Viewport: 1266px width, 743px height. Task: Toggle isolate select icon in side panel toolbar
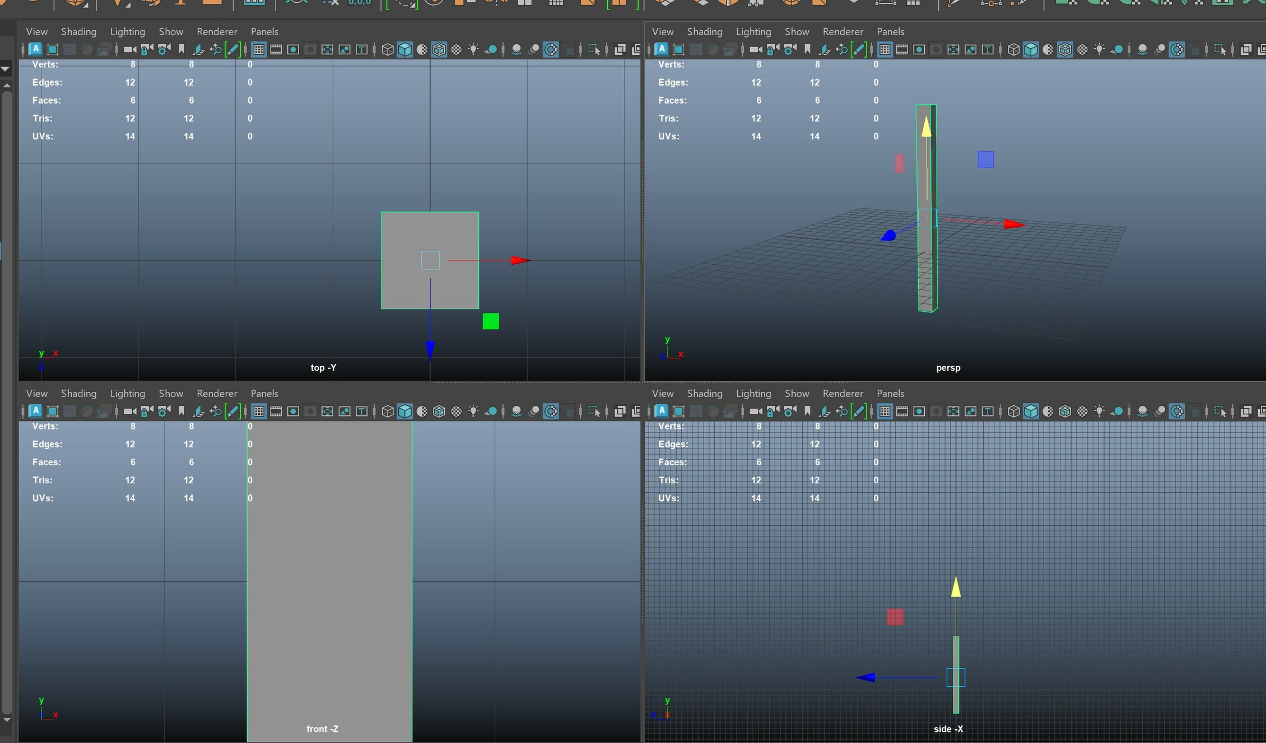1220,412
